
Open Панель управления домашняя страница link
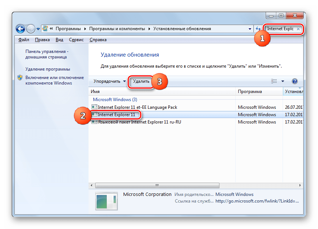point(47,54)
